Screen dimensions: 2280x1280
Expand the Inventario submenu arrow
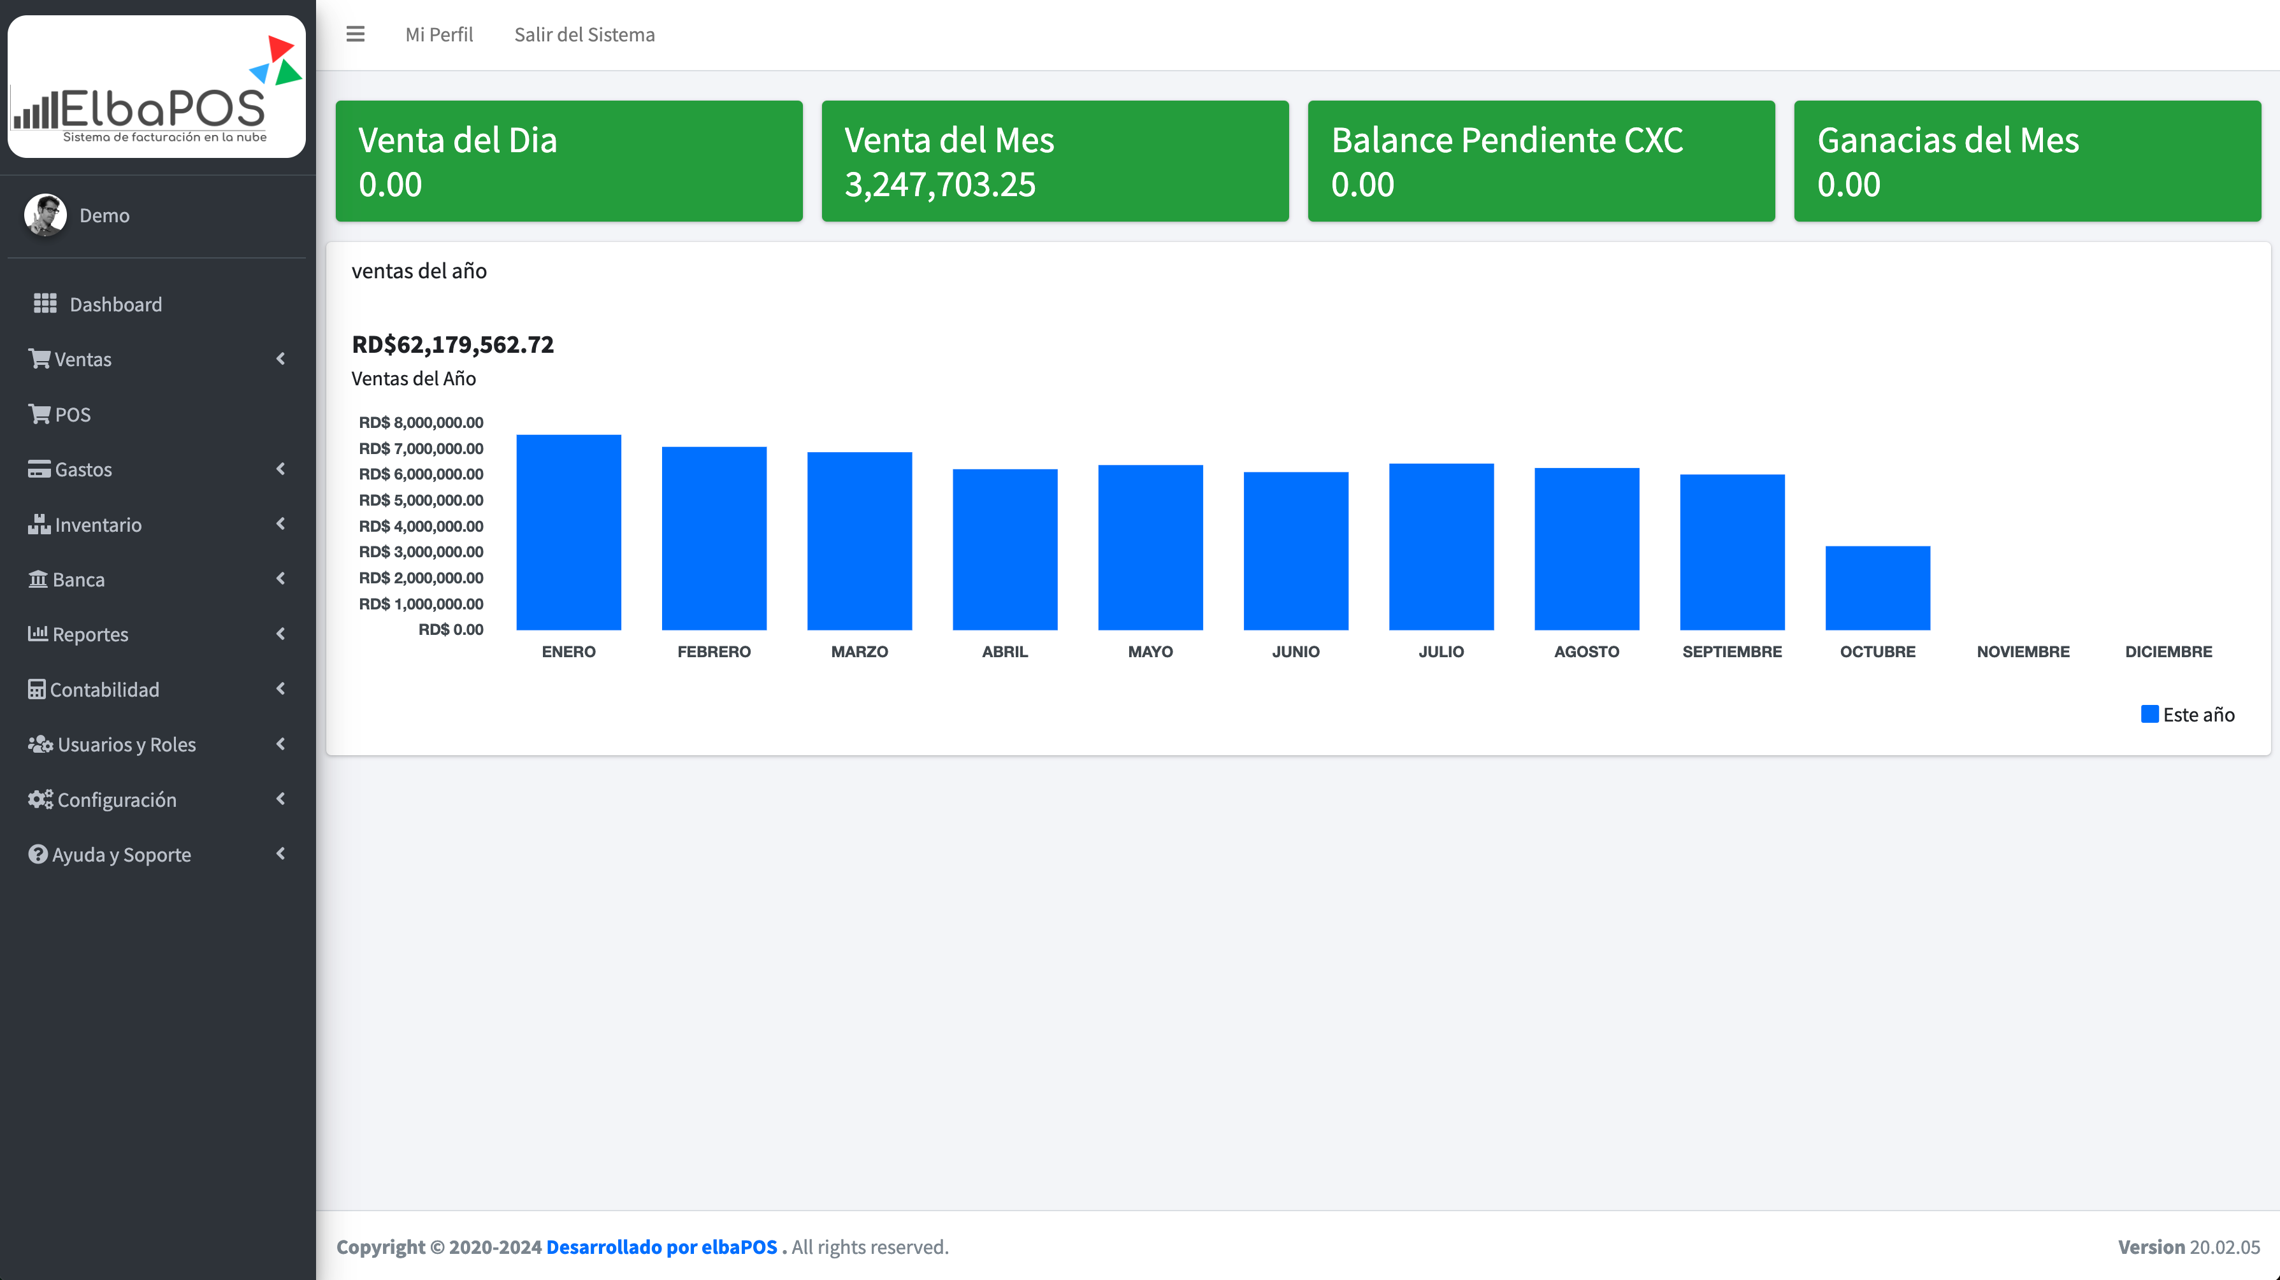point(280,523)
